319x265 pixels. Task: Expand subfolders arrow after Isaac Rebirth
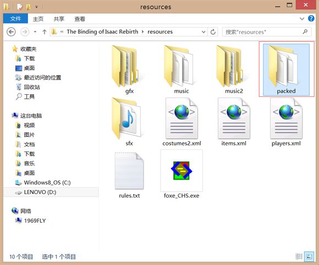tap(142, 32)
